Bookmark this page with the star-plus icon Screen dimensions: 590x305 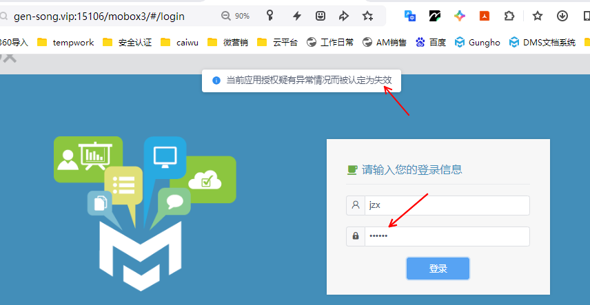coord(367,16)
